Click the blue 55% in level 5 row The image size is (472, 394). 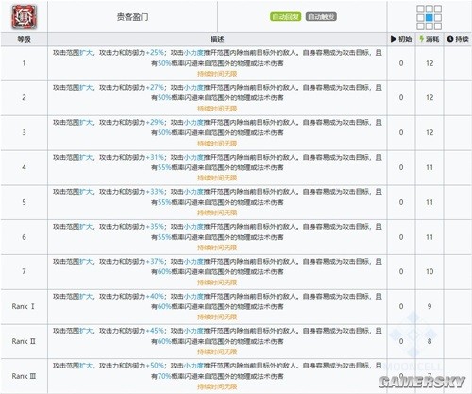[x=164, y=202]
